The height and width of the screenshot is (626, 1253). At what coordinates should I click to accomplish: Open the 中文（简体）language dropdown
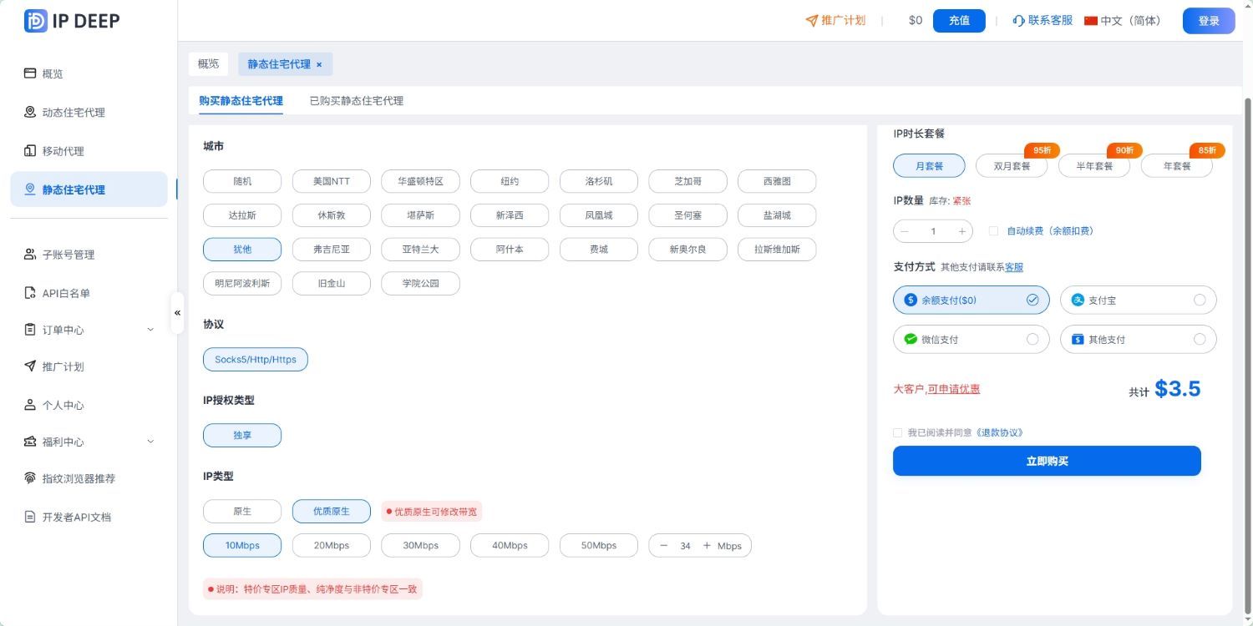pos(1123,21)
